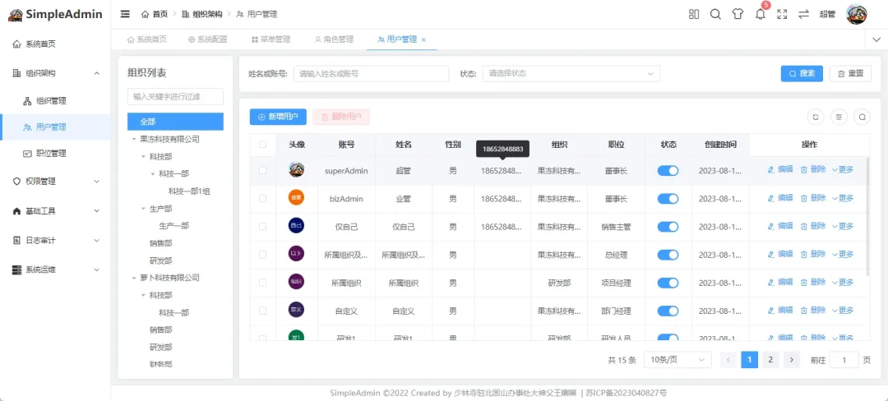Open the table column settings icon
Viewport: 888px width, 401px height.
pyautogui.click(x=839, y=117)
